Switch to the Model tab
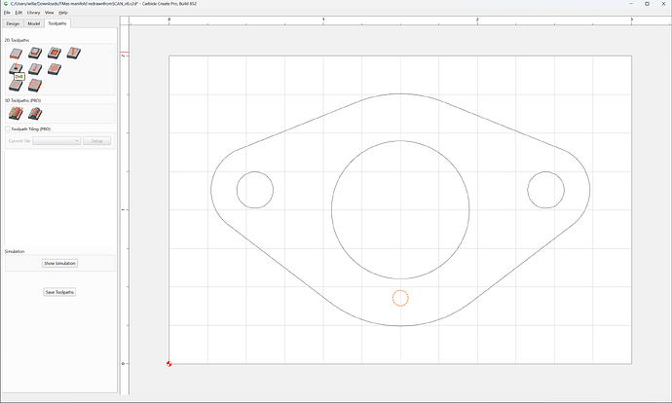 pos(34,23)
